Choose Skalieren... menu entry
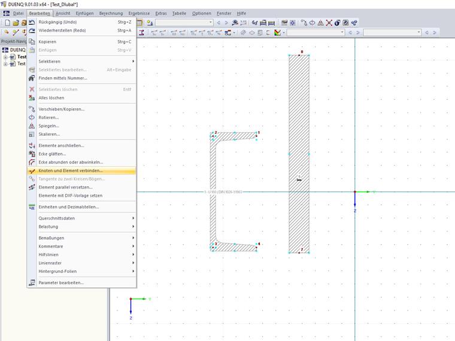This screenshot has width=455, height=341. [x=81, y=134]
